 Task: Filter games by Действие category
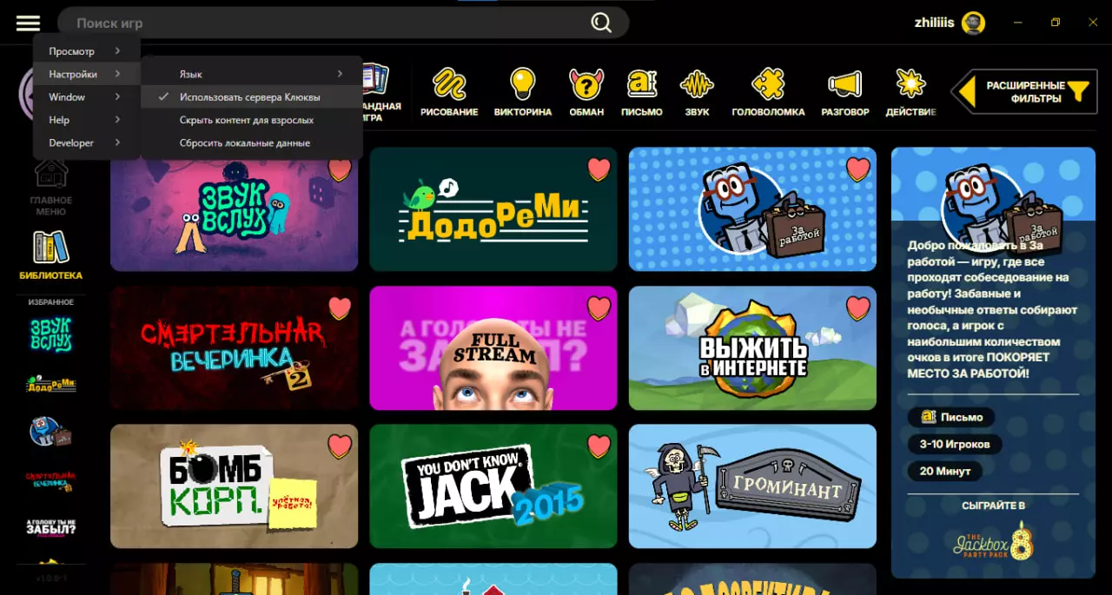pyautogui.click(x=910, y=92)
